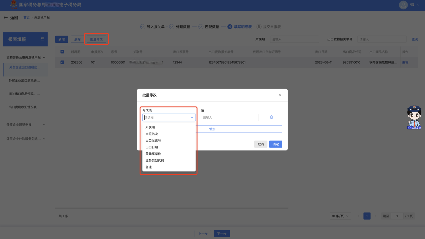
Task: Click the back arrow beside 返回
Action: (x=5, y=18)
